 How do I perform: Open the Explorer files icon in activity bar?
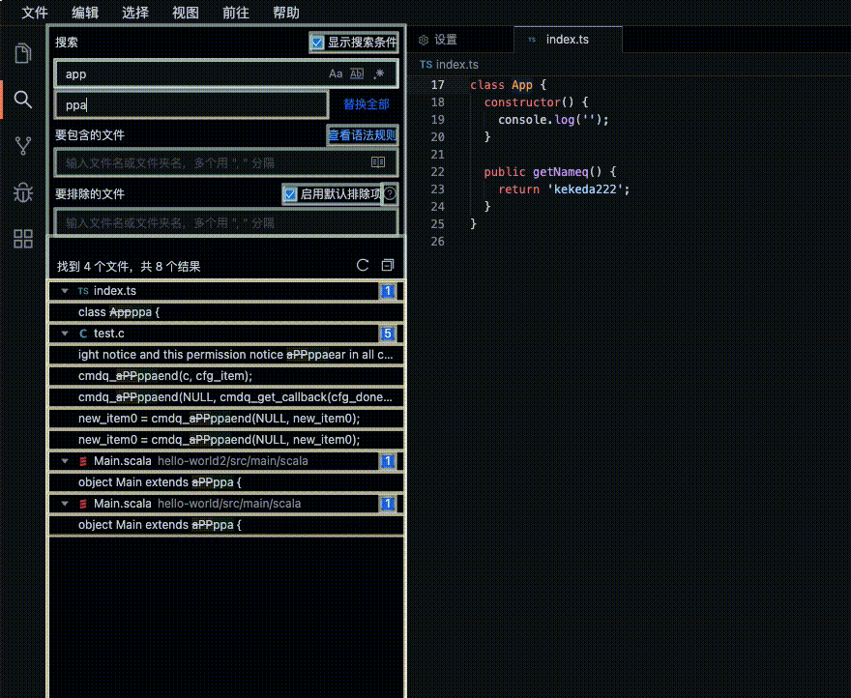point(23,53)
